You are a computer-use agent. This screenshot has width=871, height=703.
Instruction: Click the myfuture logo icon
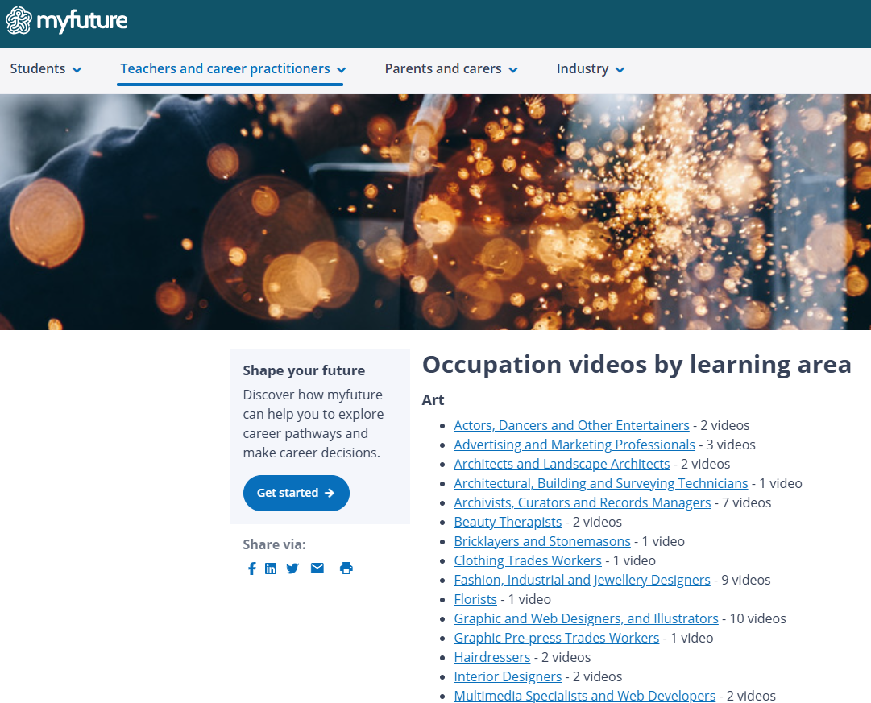pyautogui.click(x=19, y=21)
